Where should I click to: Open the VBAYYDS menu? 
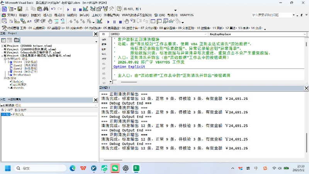click(187, 15)
